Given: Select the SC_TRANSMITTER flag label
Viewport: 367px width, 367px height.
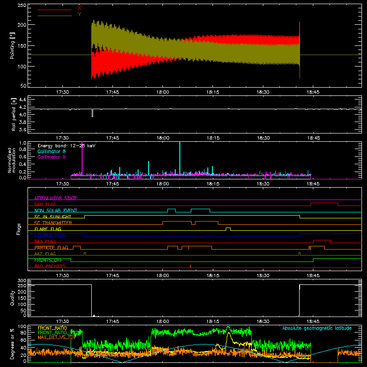Looking at the screenshot, I should coord(53,223).
